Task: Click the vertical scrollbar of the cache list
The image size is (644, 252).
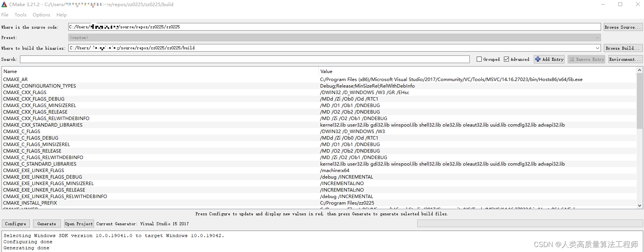Action: tap(639, 101)
